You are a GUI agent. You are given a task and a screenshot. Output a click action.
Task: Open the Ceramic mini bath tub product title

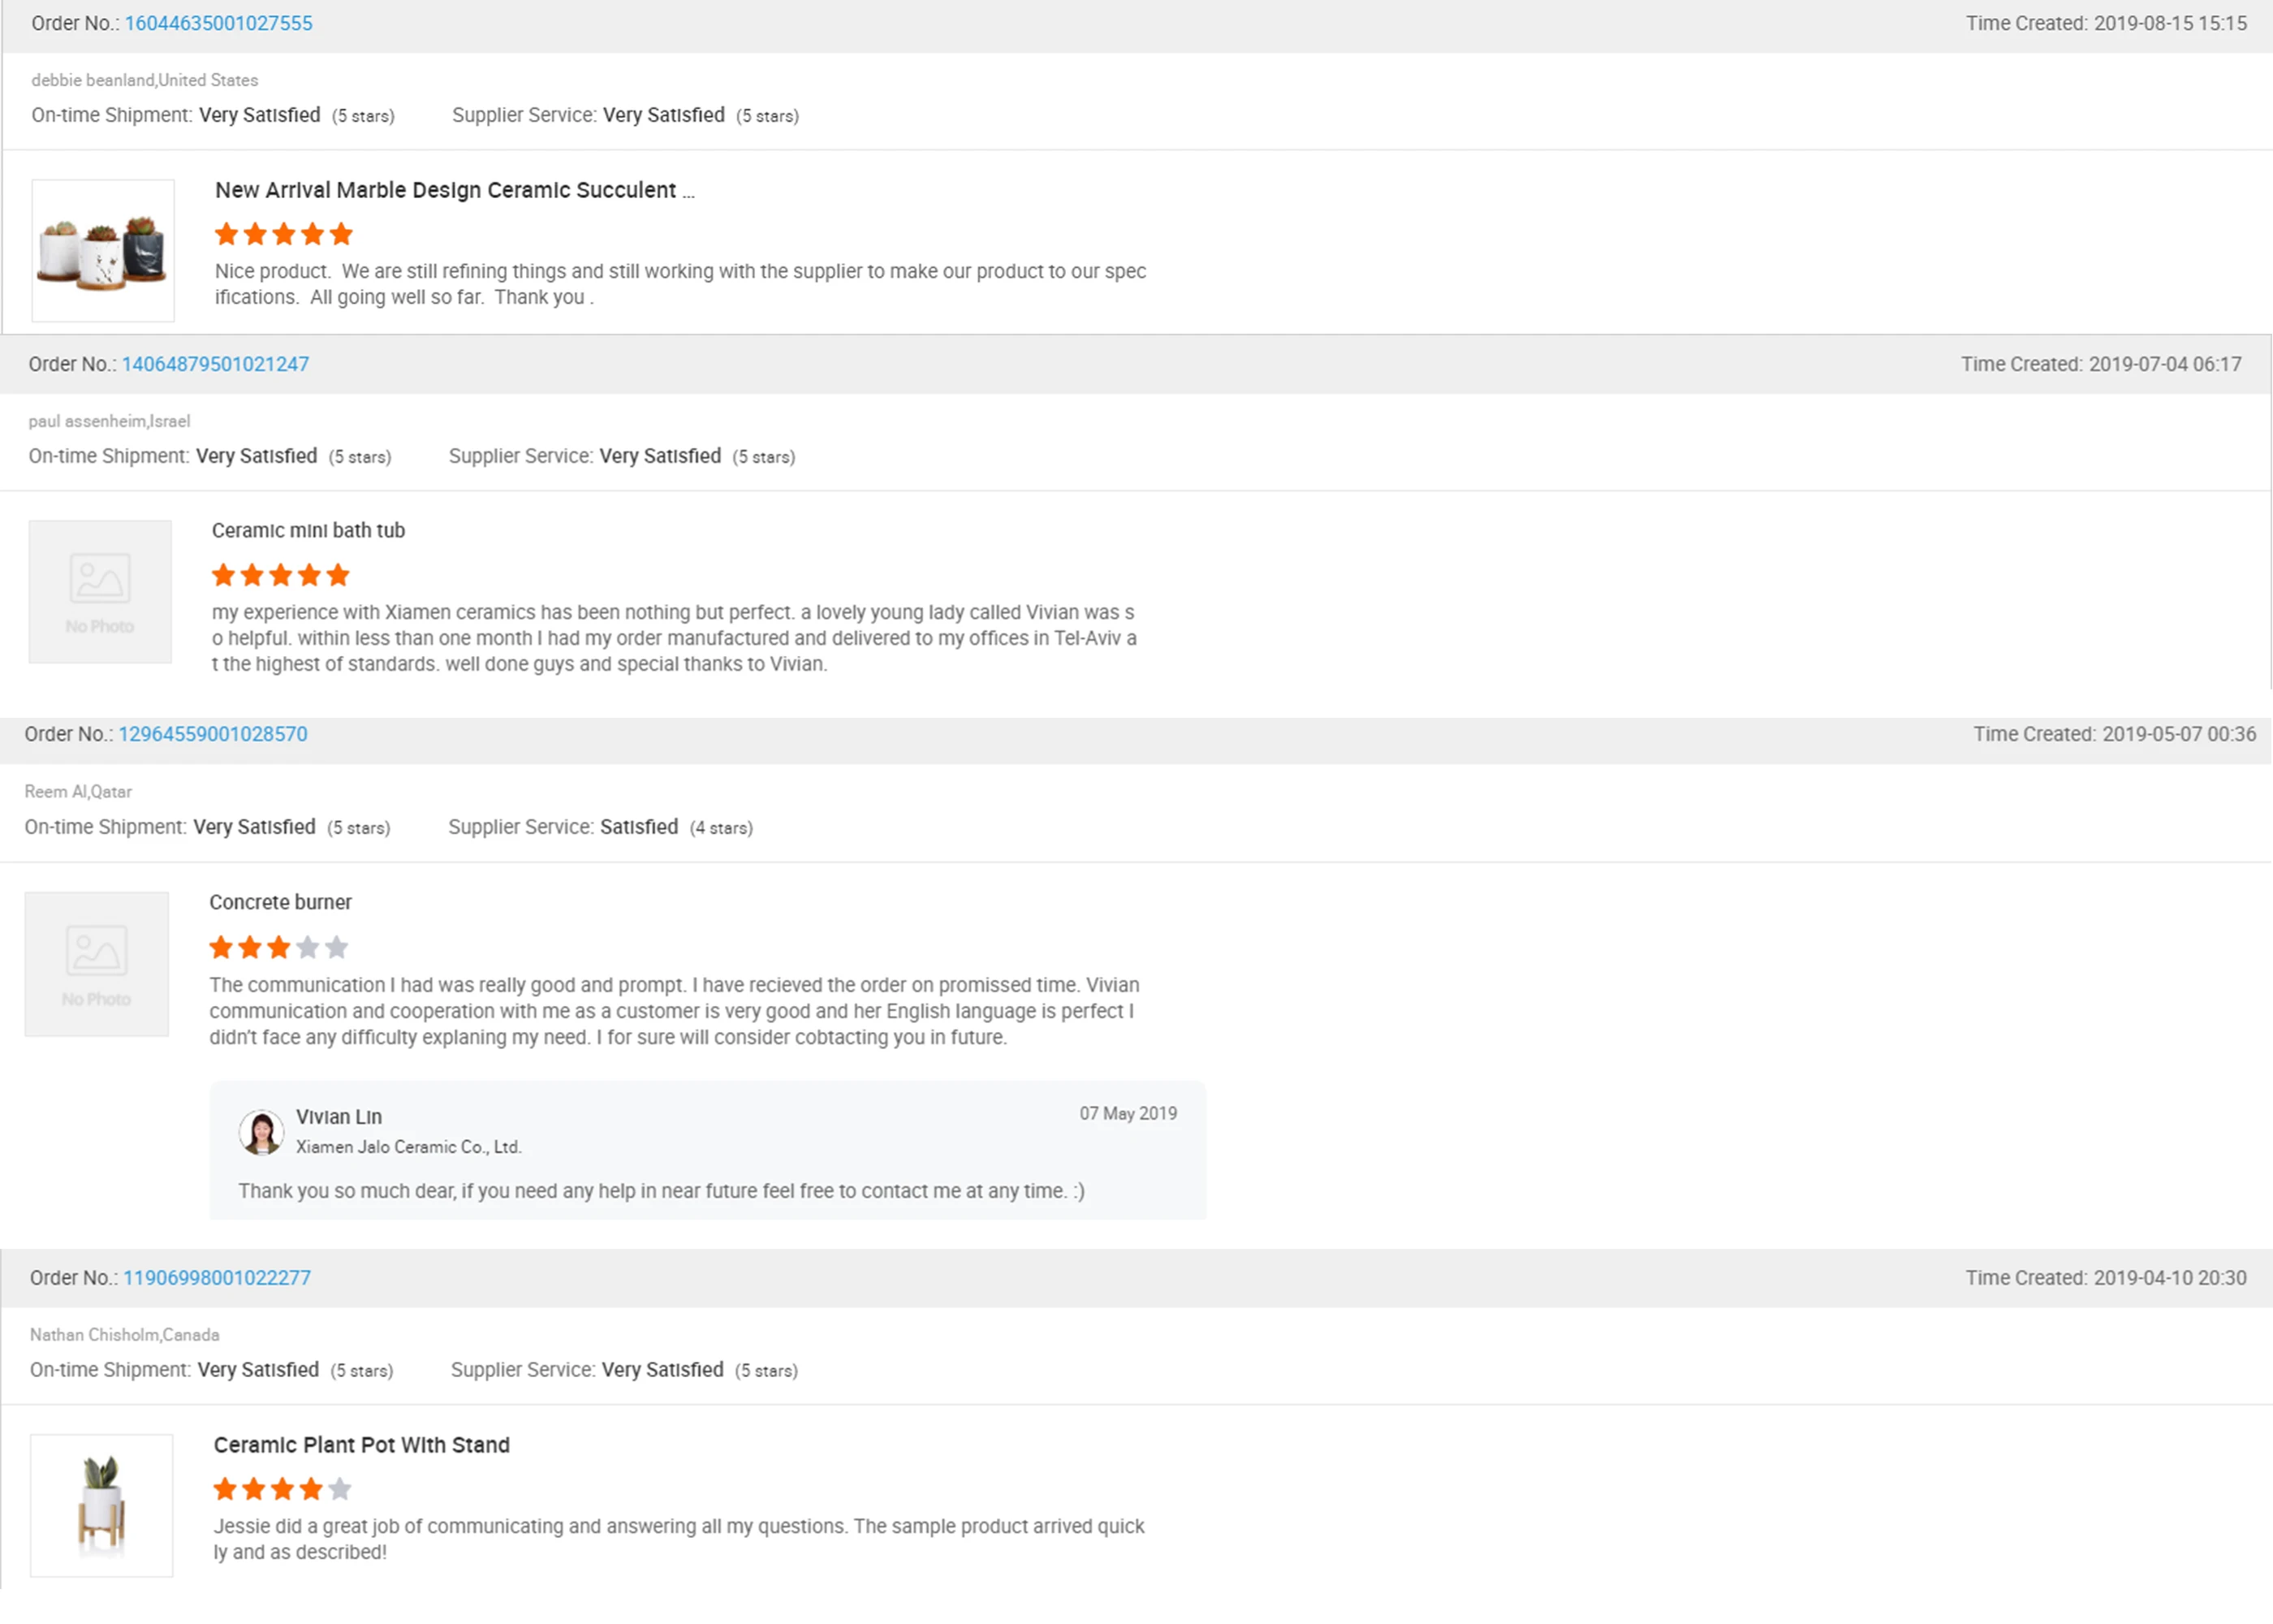coord(308,530)
